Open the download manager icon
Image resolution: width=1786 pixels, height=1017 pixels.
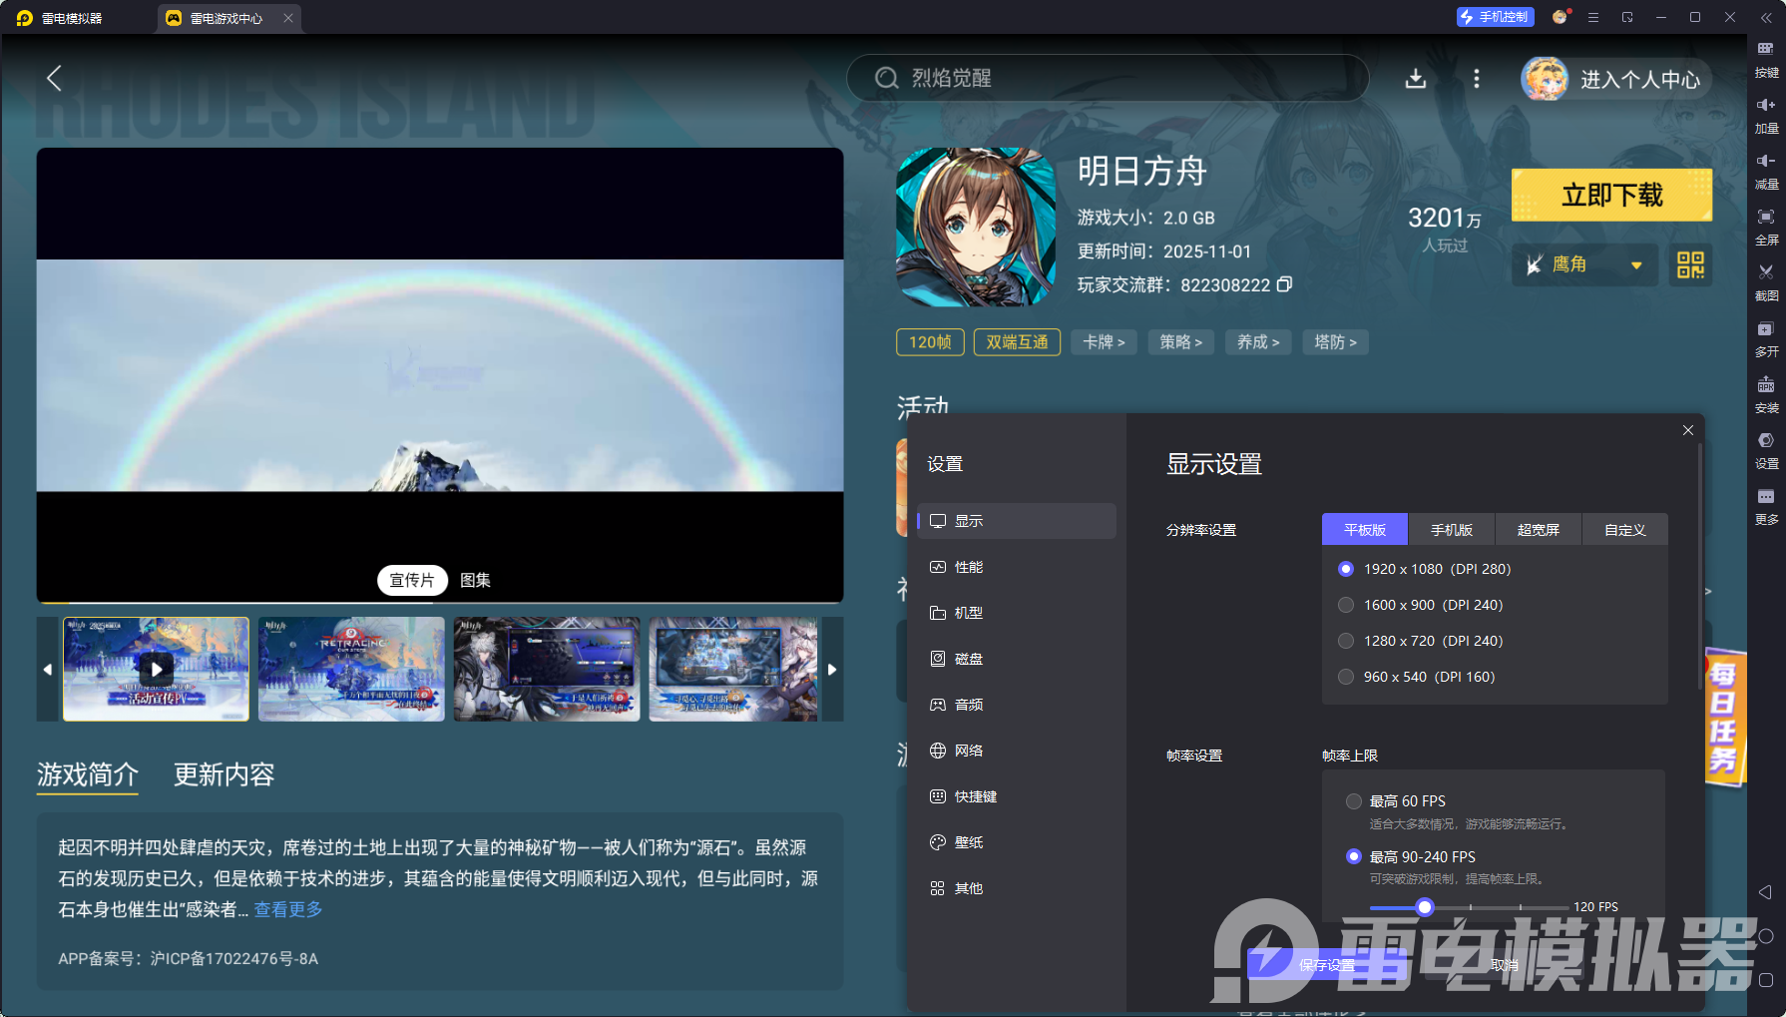pos(1416,79)
